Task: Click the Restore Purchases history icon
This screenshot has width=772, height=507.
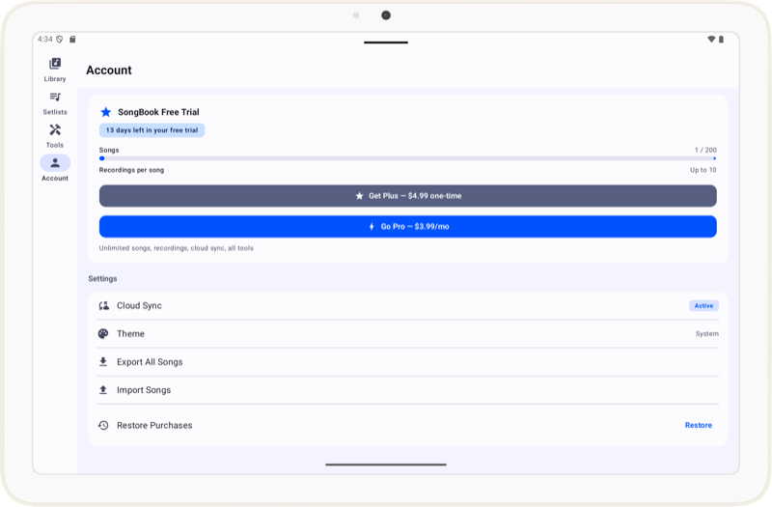Action: tap(103, 425)
